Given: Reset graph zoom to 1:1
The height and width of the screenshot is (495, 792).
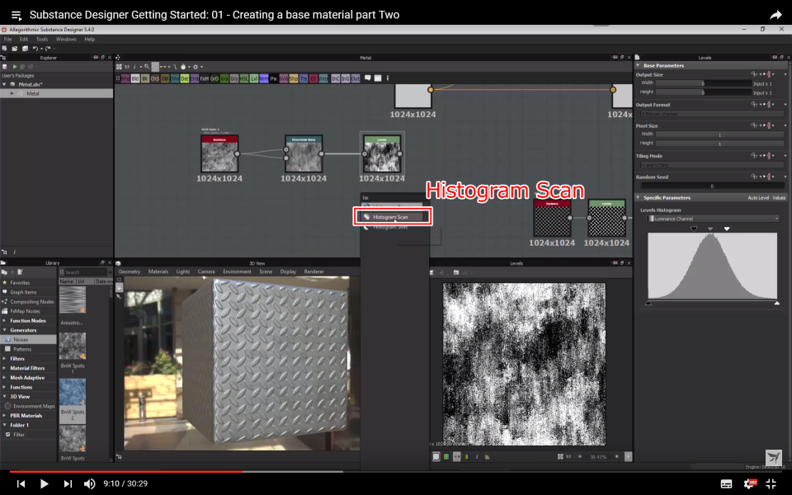Looking at the screenshot, I should pos(127,67).
